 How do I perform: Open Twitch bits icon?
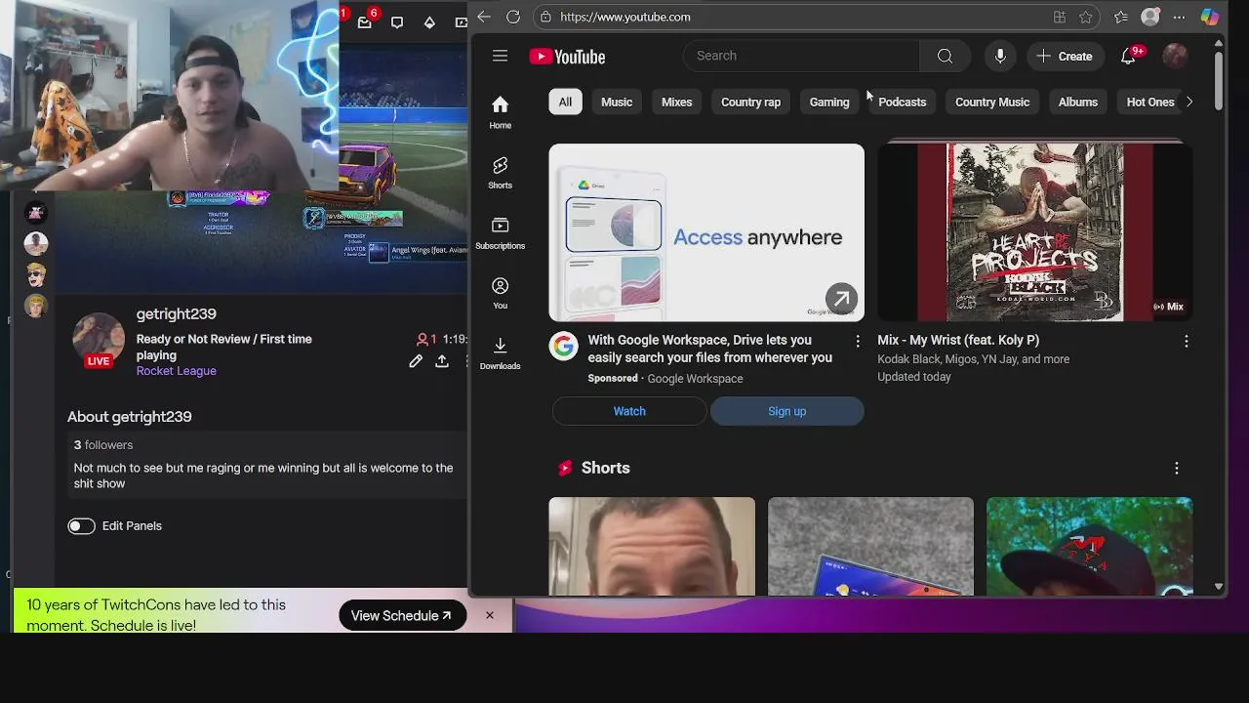pos(429,21)
